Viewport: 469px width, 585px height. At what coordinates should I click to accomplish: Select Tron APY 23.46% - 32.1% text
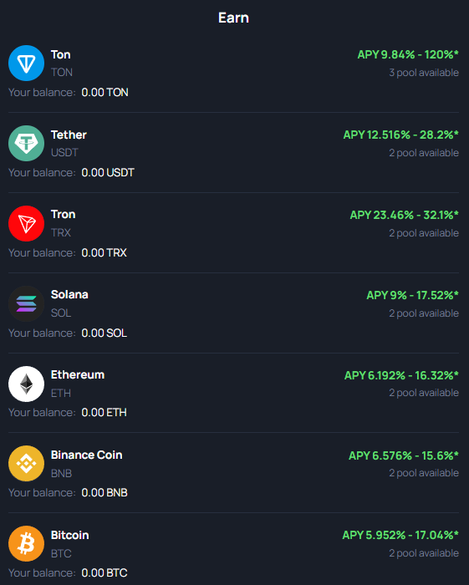pyautogui.click(x=404, y=215)
